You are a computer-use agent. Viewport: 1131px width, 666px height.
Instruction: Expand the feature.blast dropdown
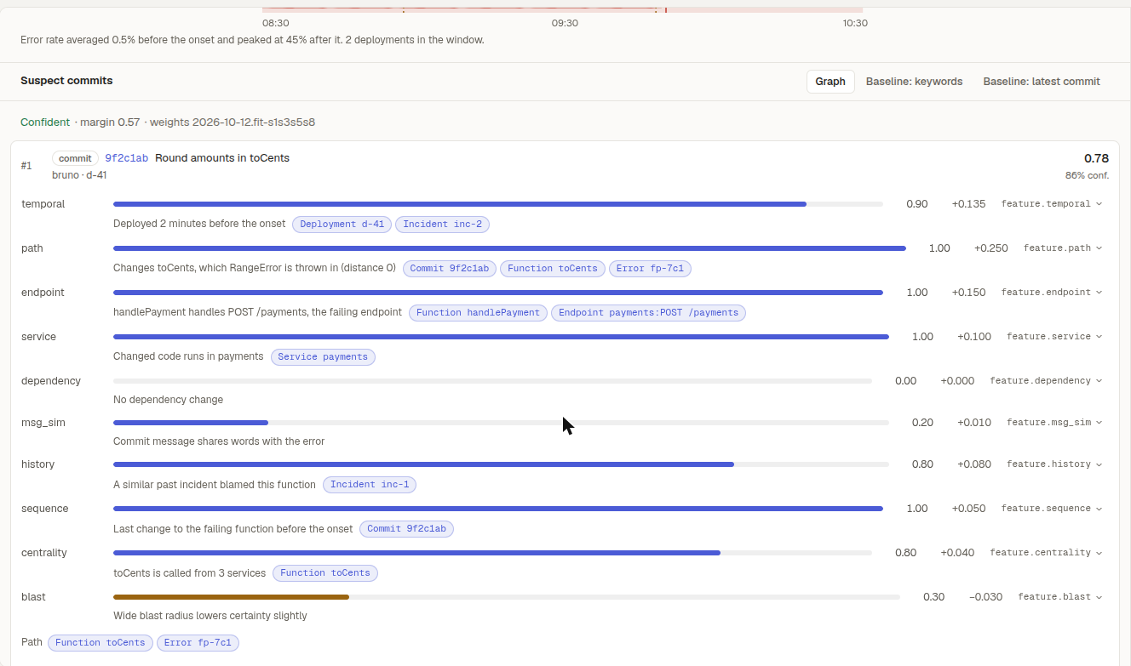(x=1060, y=597)
